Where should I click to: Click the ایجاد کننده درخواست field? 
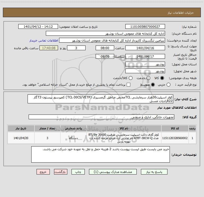112,40
